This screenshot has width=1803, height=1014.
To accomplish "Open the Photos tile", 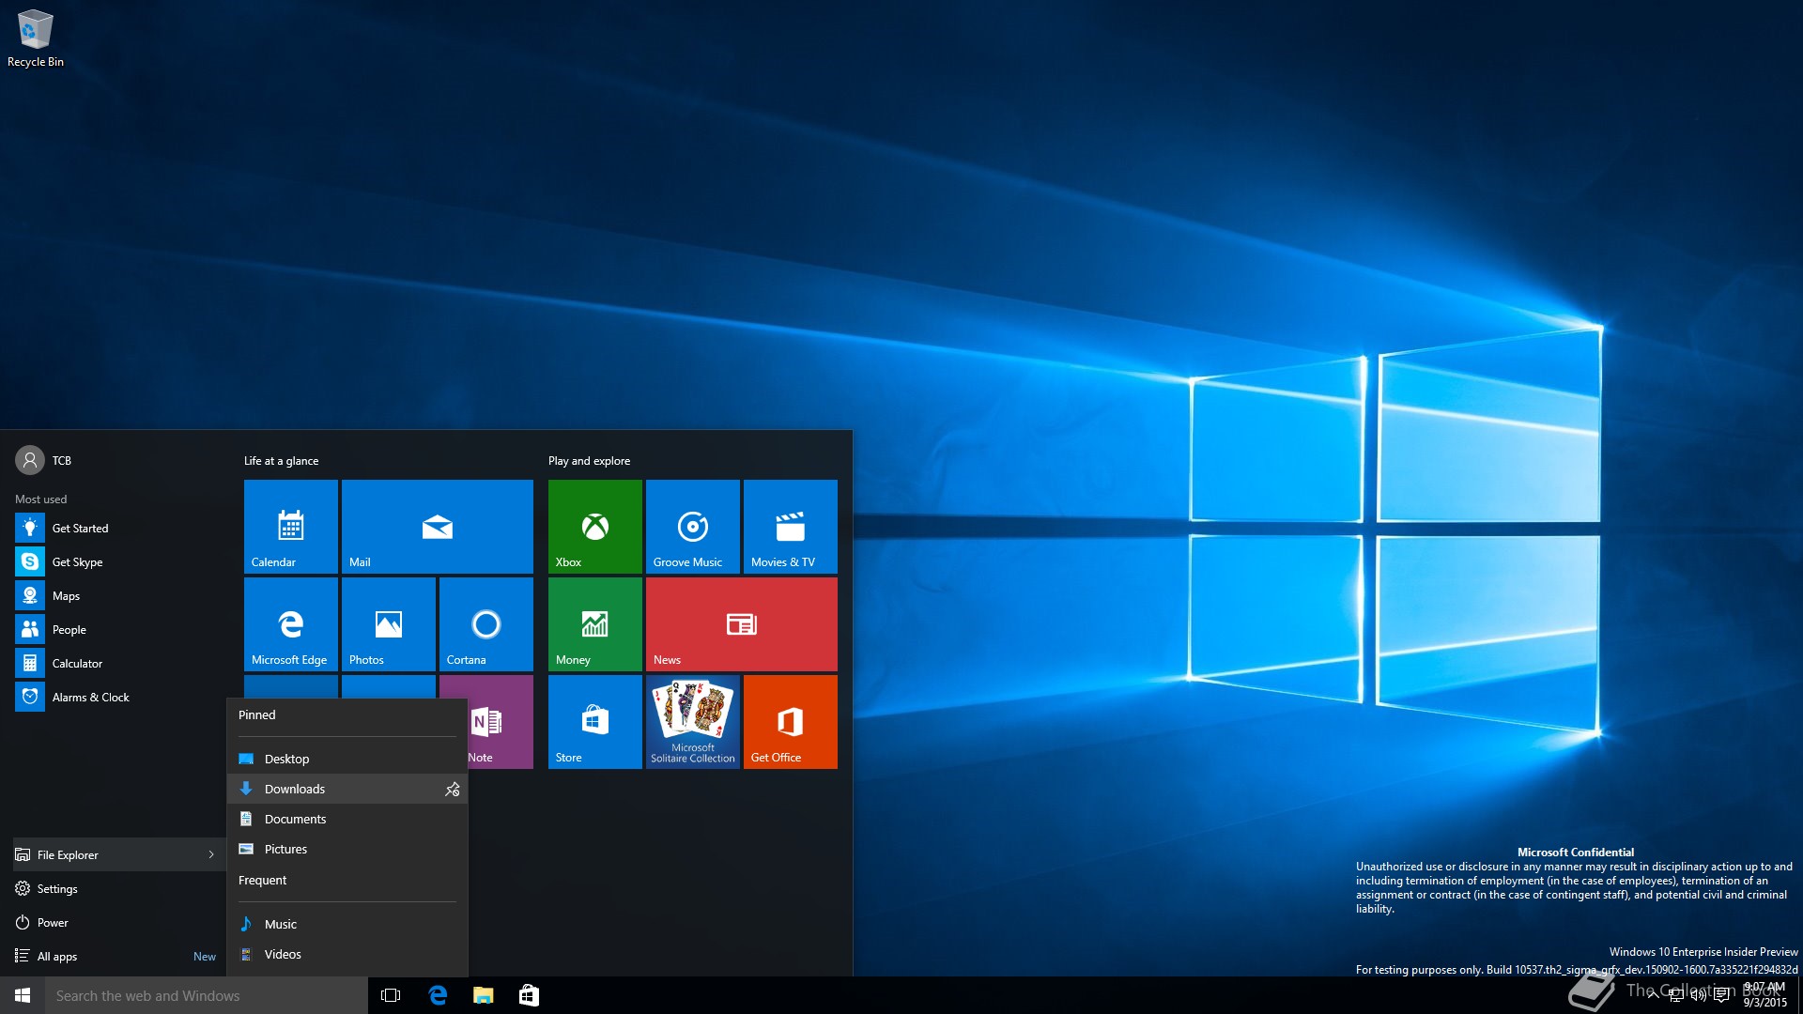I will [389, 624].
